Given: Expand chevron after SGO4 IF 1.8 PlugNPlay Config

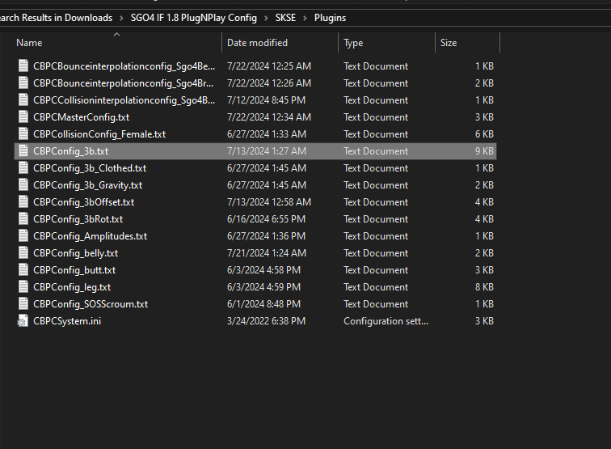Looking at the screenshot, I should tap(266, 18).
